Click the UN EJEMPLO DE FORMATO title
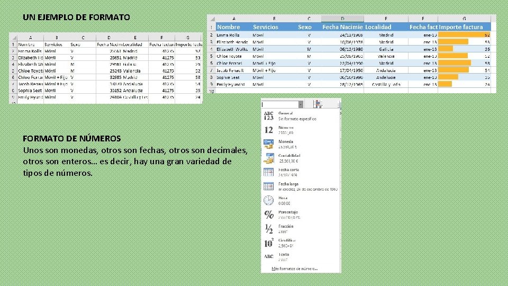 pos(76,17)
